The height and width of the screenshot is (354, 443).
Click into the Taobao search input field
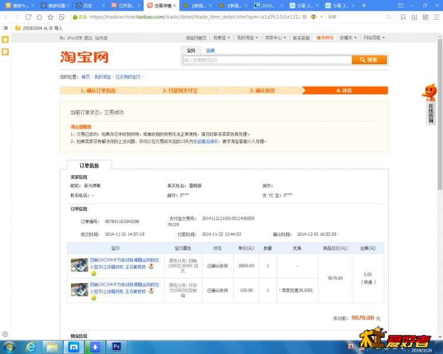click(267, 60)
